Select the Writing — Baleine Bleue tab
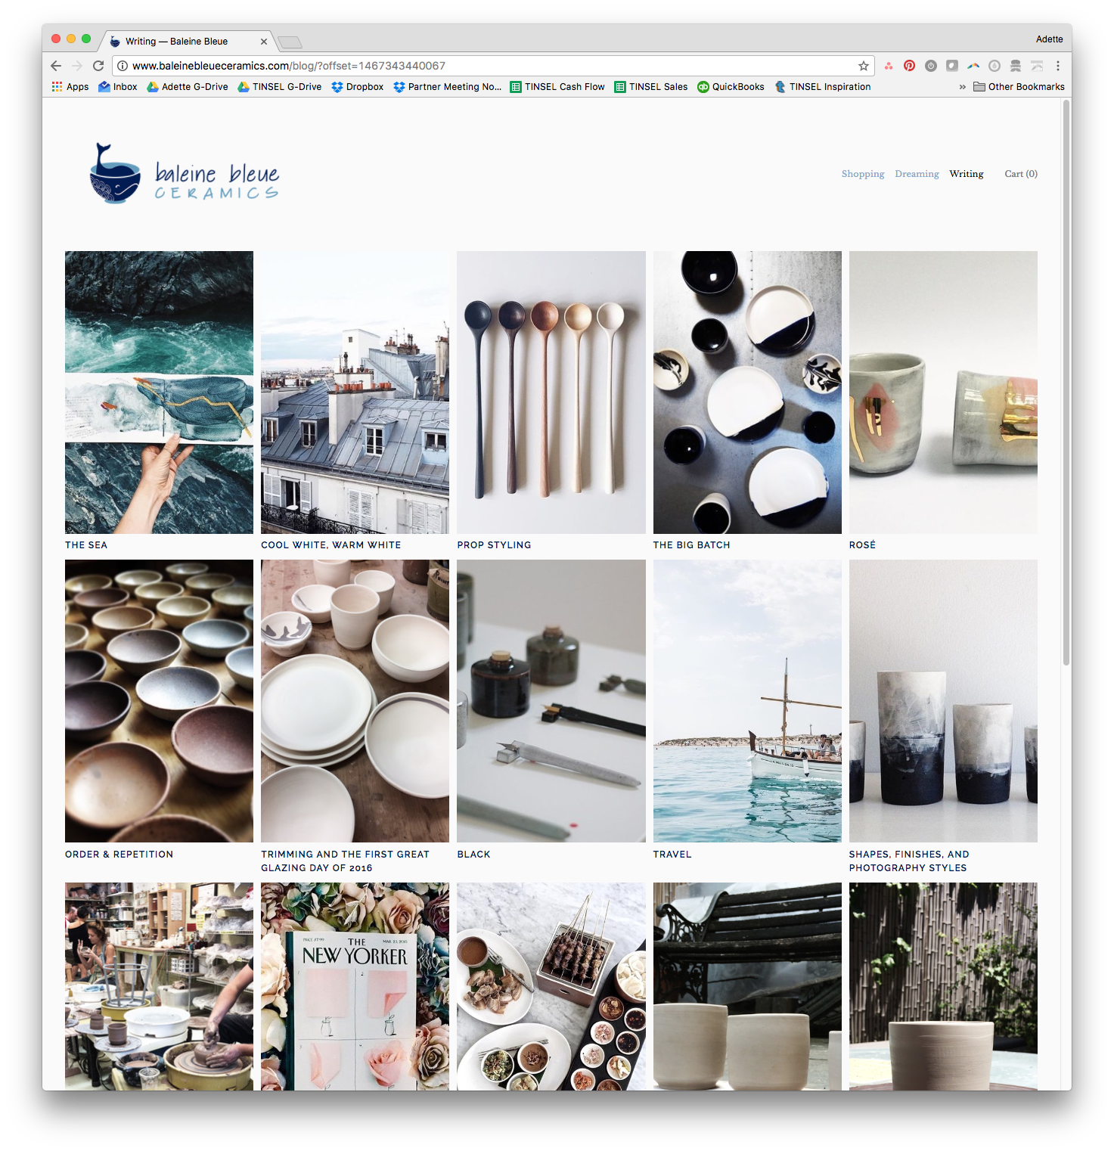Image resolution: width=1114 pixels, height=1151 pixels. [188, 42]
